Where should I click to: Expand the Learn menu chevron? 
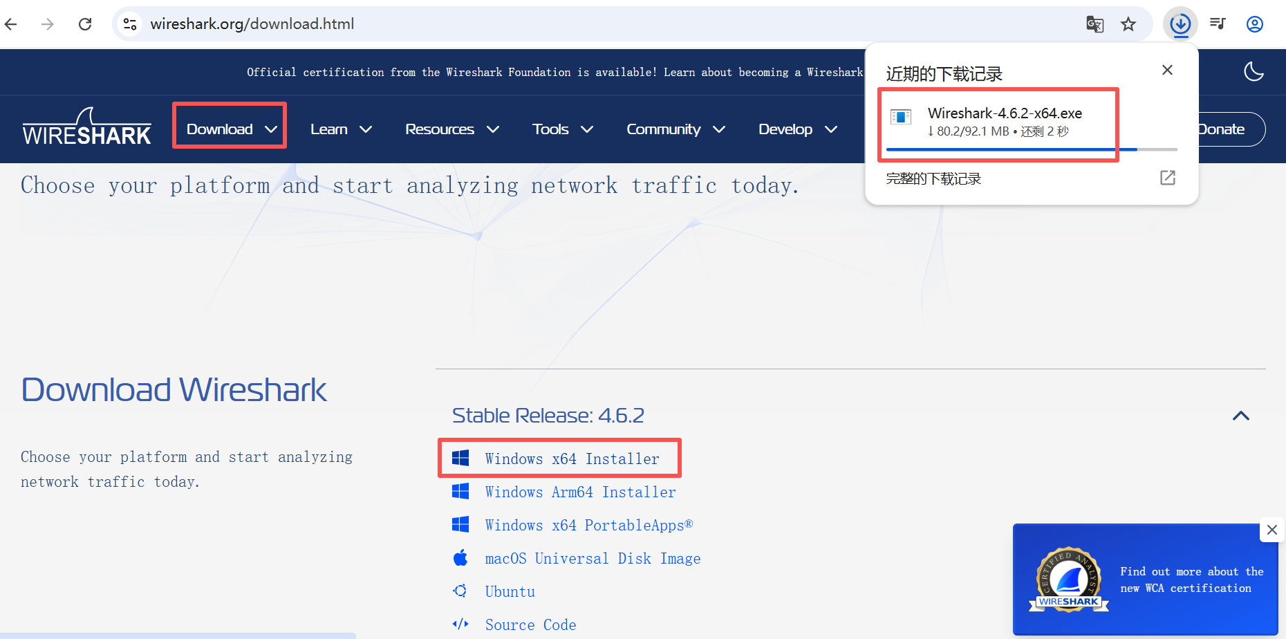point(366,129)
